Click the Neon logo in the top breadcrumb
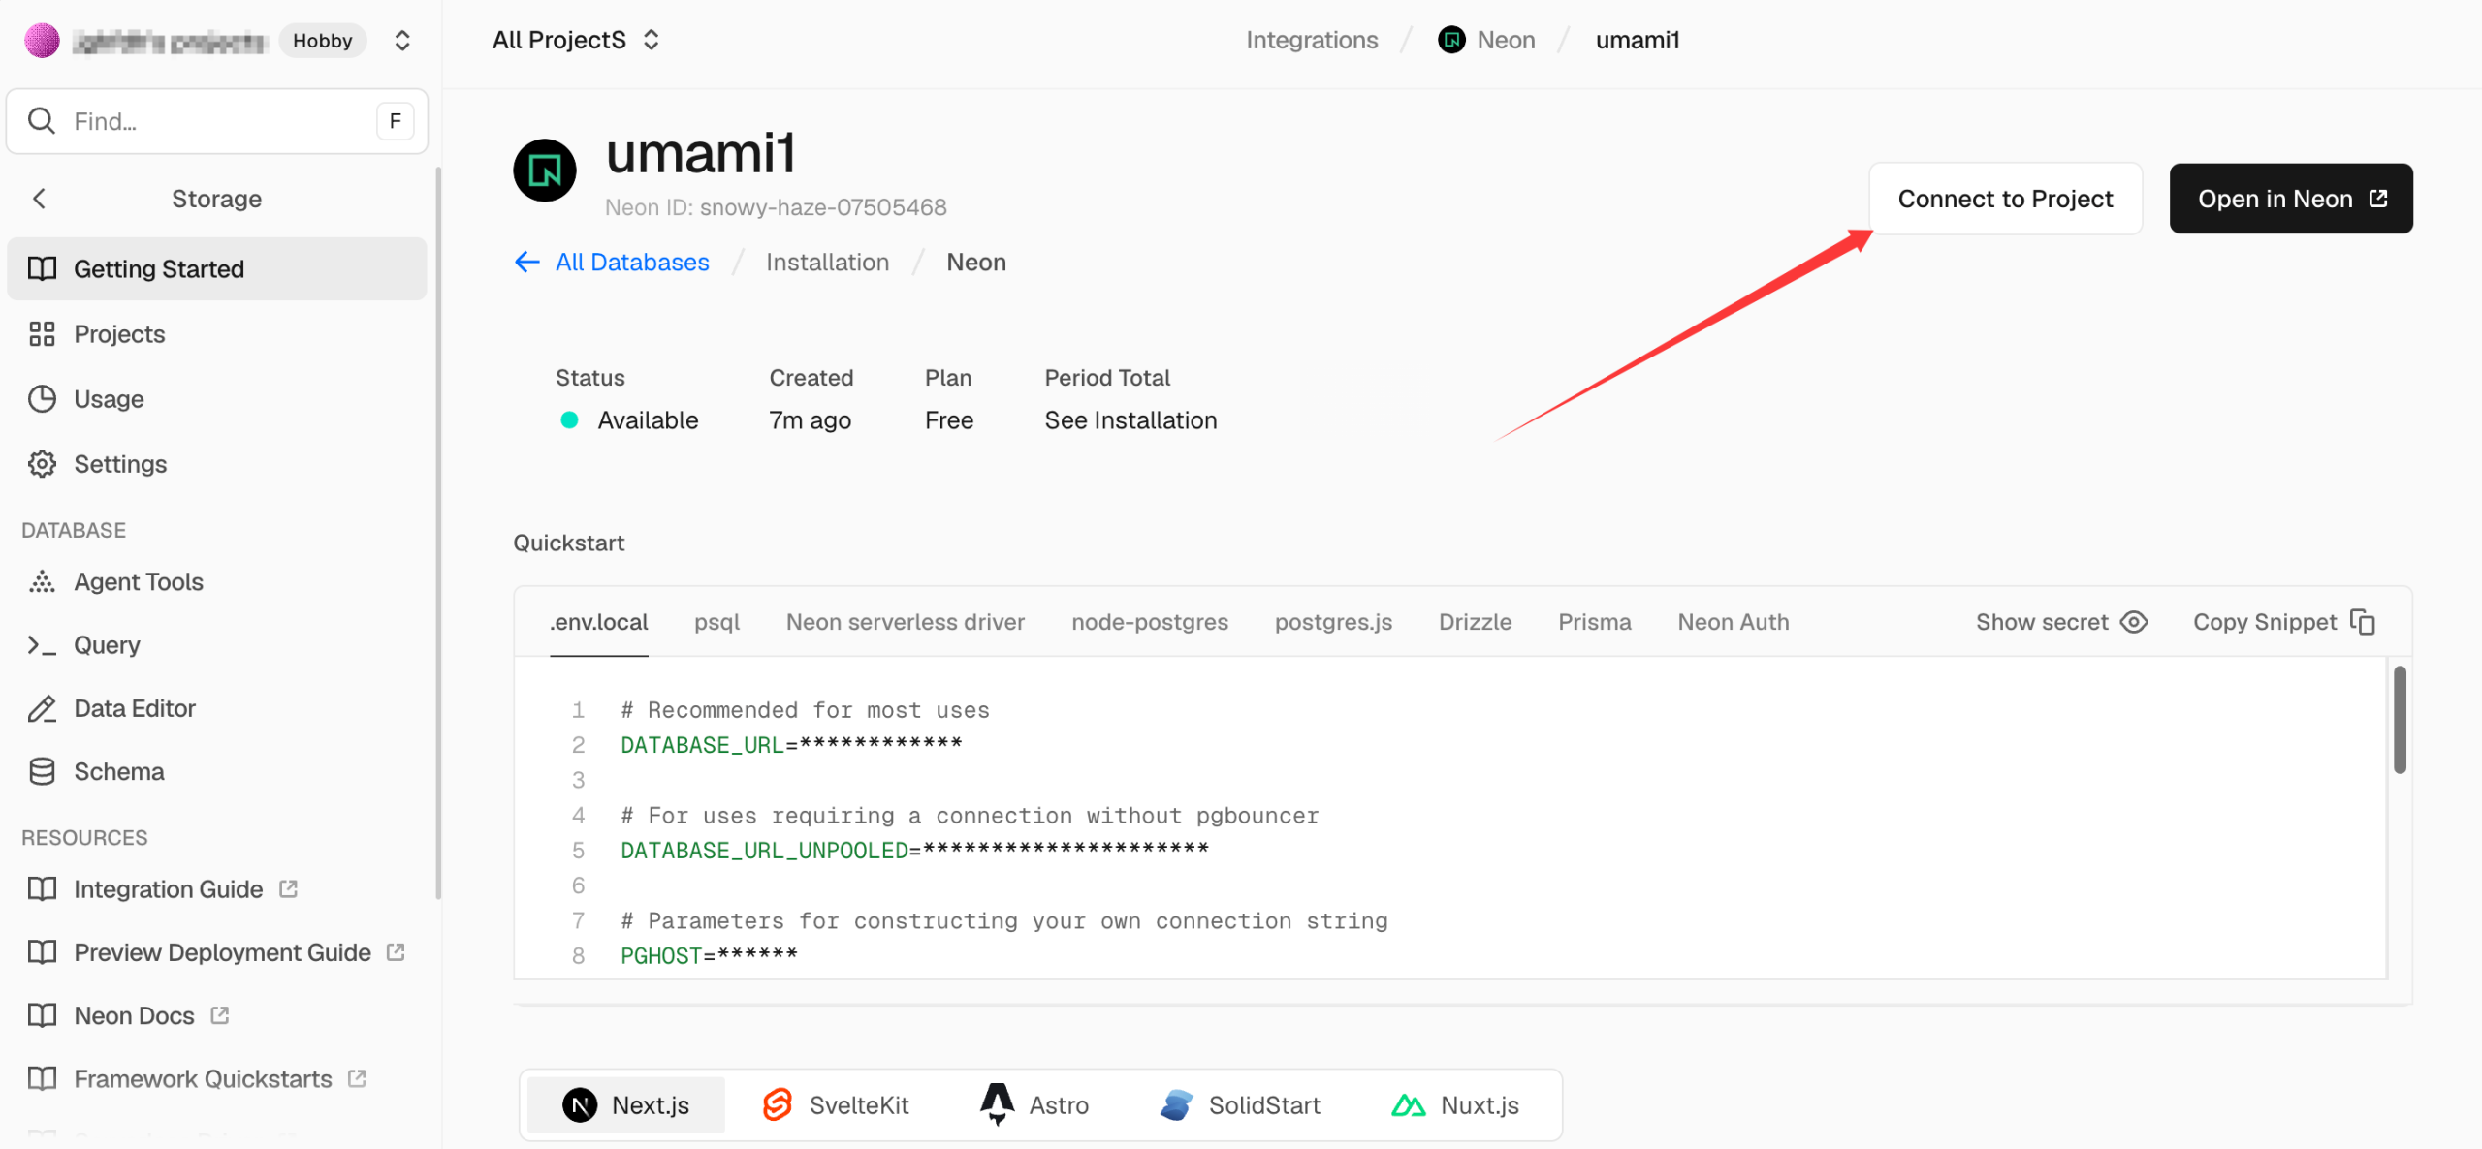Viewport: 2482px width, 1149px height. (1451, 40)
